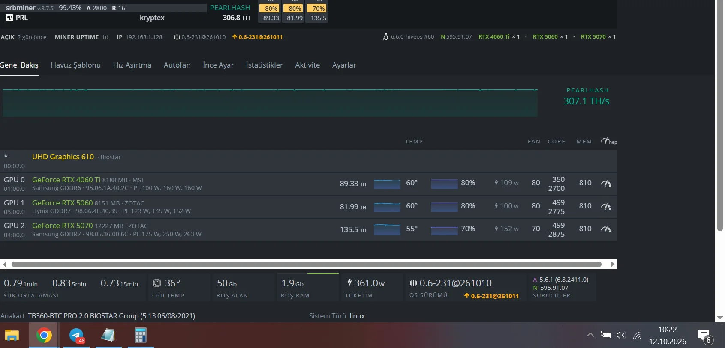
Task: Open the taskbar clock showing 10:22
Action: point(668,335)
